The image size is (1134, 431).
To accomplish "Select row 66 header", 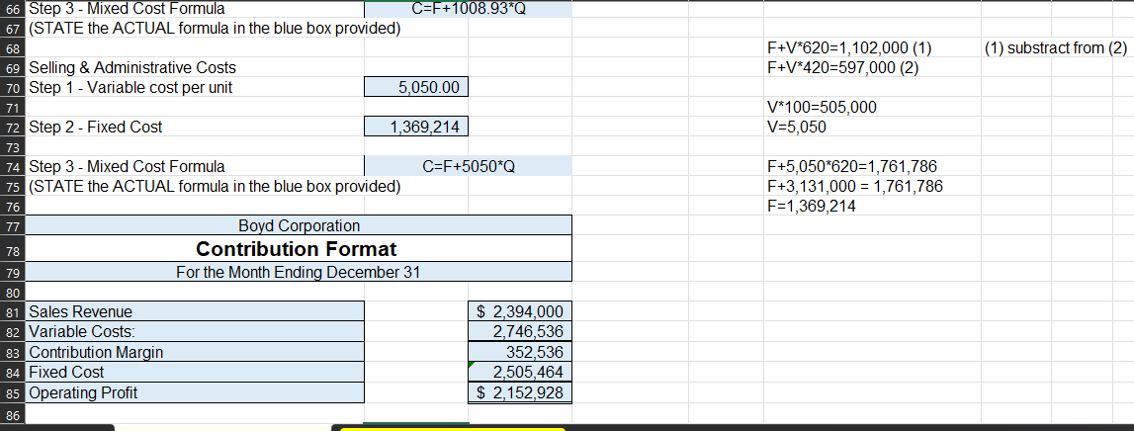I will point(12,10).
